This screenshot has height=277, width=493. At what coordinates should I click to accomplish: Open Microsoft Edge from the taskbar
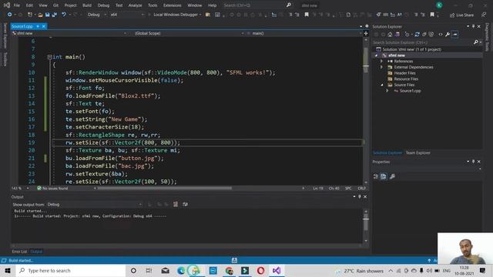tap(181, 270)
